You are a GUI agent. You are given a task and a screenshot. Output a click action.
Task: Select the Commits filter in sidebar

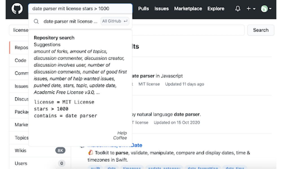19,73
